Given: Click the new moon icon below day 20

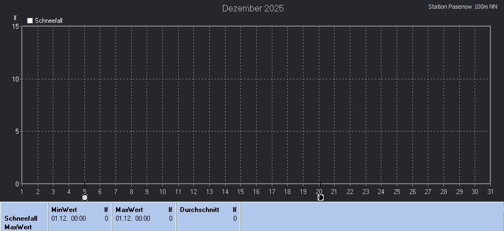Looking at the screenshot, I should pos(320,197).
